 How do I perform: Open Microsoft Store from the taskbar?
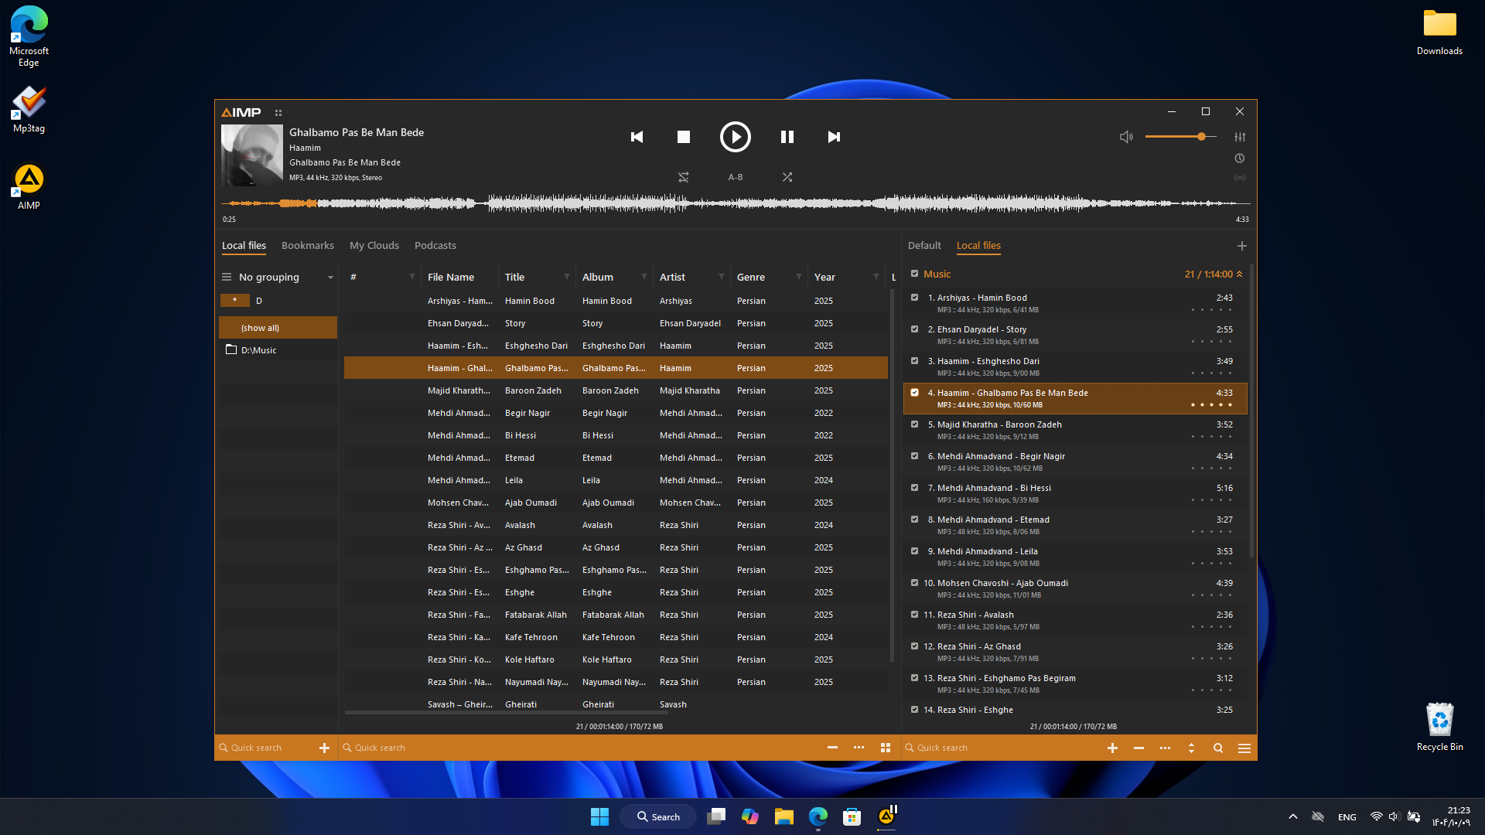(x=852, y=816)
